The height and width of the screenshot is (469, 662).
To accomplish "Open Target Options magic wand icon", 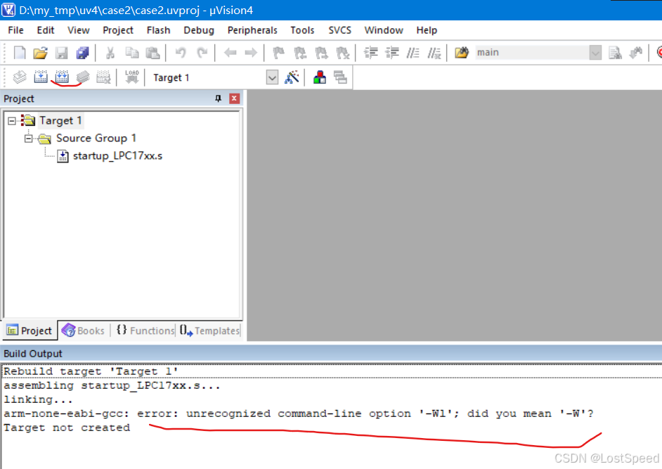I will (292, 77).
